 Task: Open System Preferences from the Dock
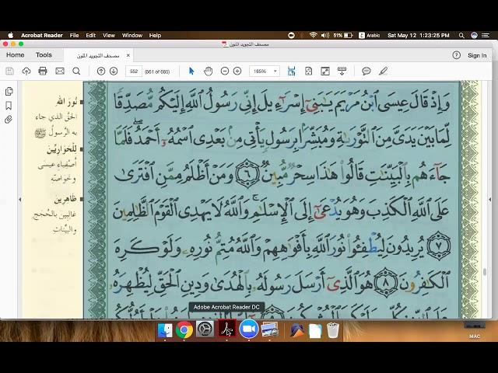[205, 329]
